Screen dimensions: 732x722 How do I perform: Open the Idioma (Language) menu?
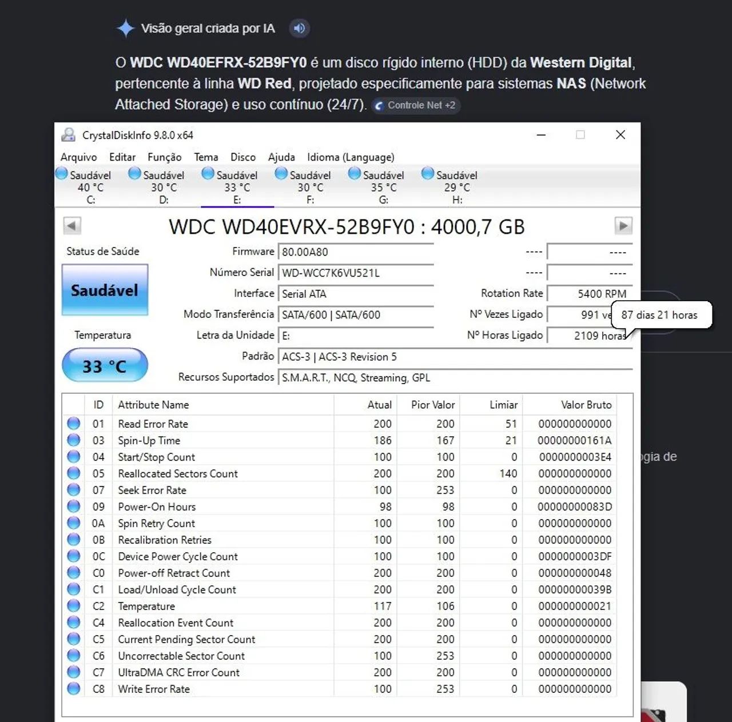pyautogui.click(x=351, y=157)
